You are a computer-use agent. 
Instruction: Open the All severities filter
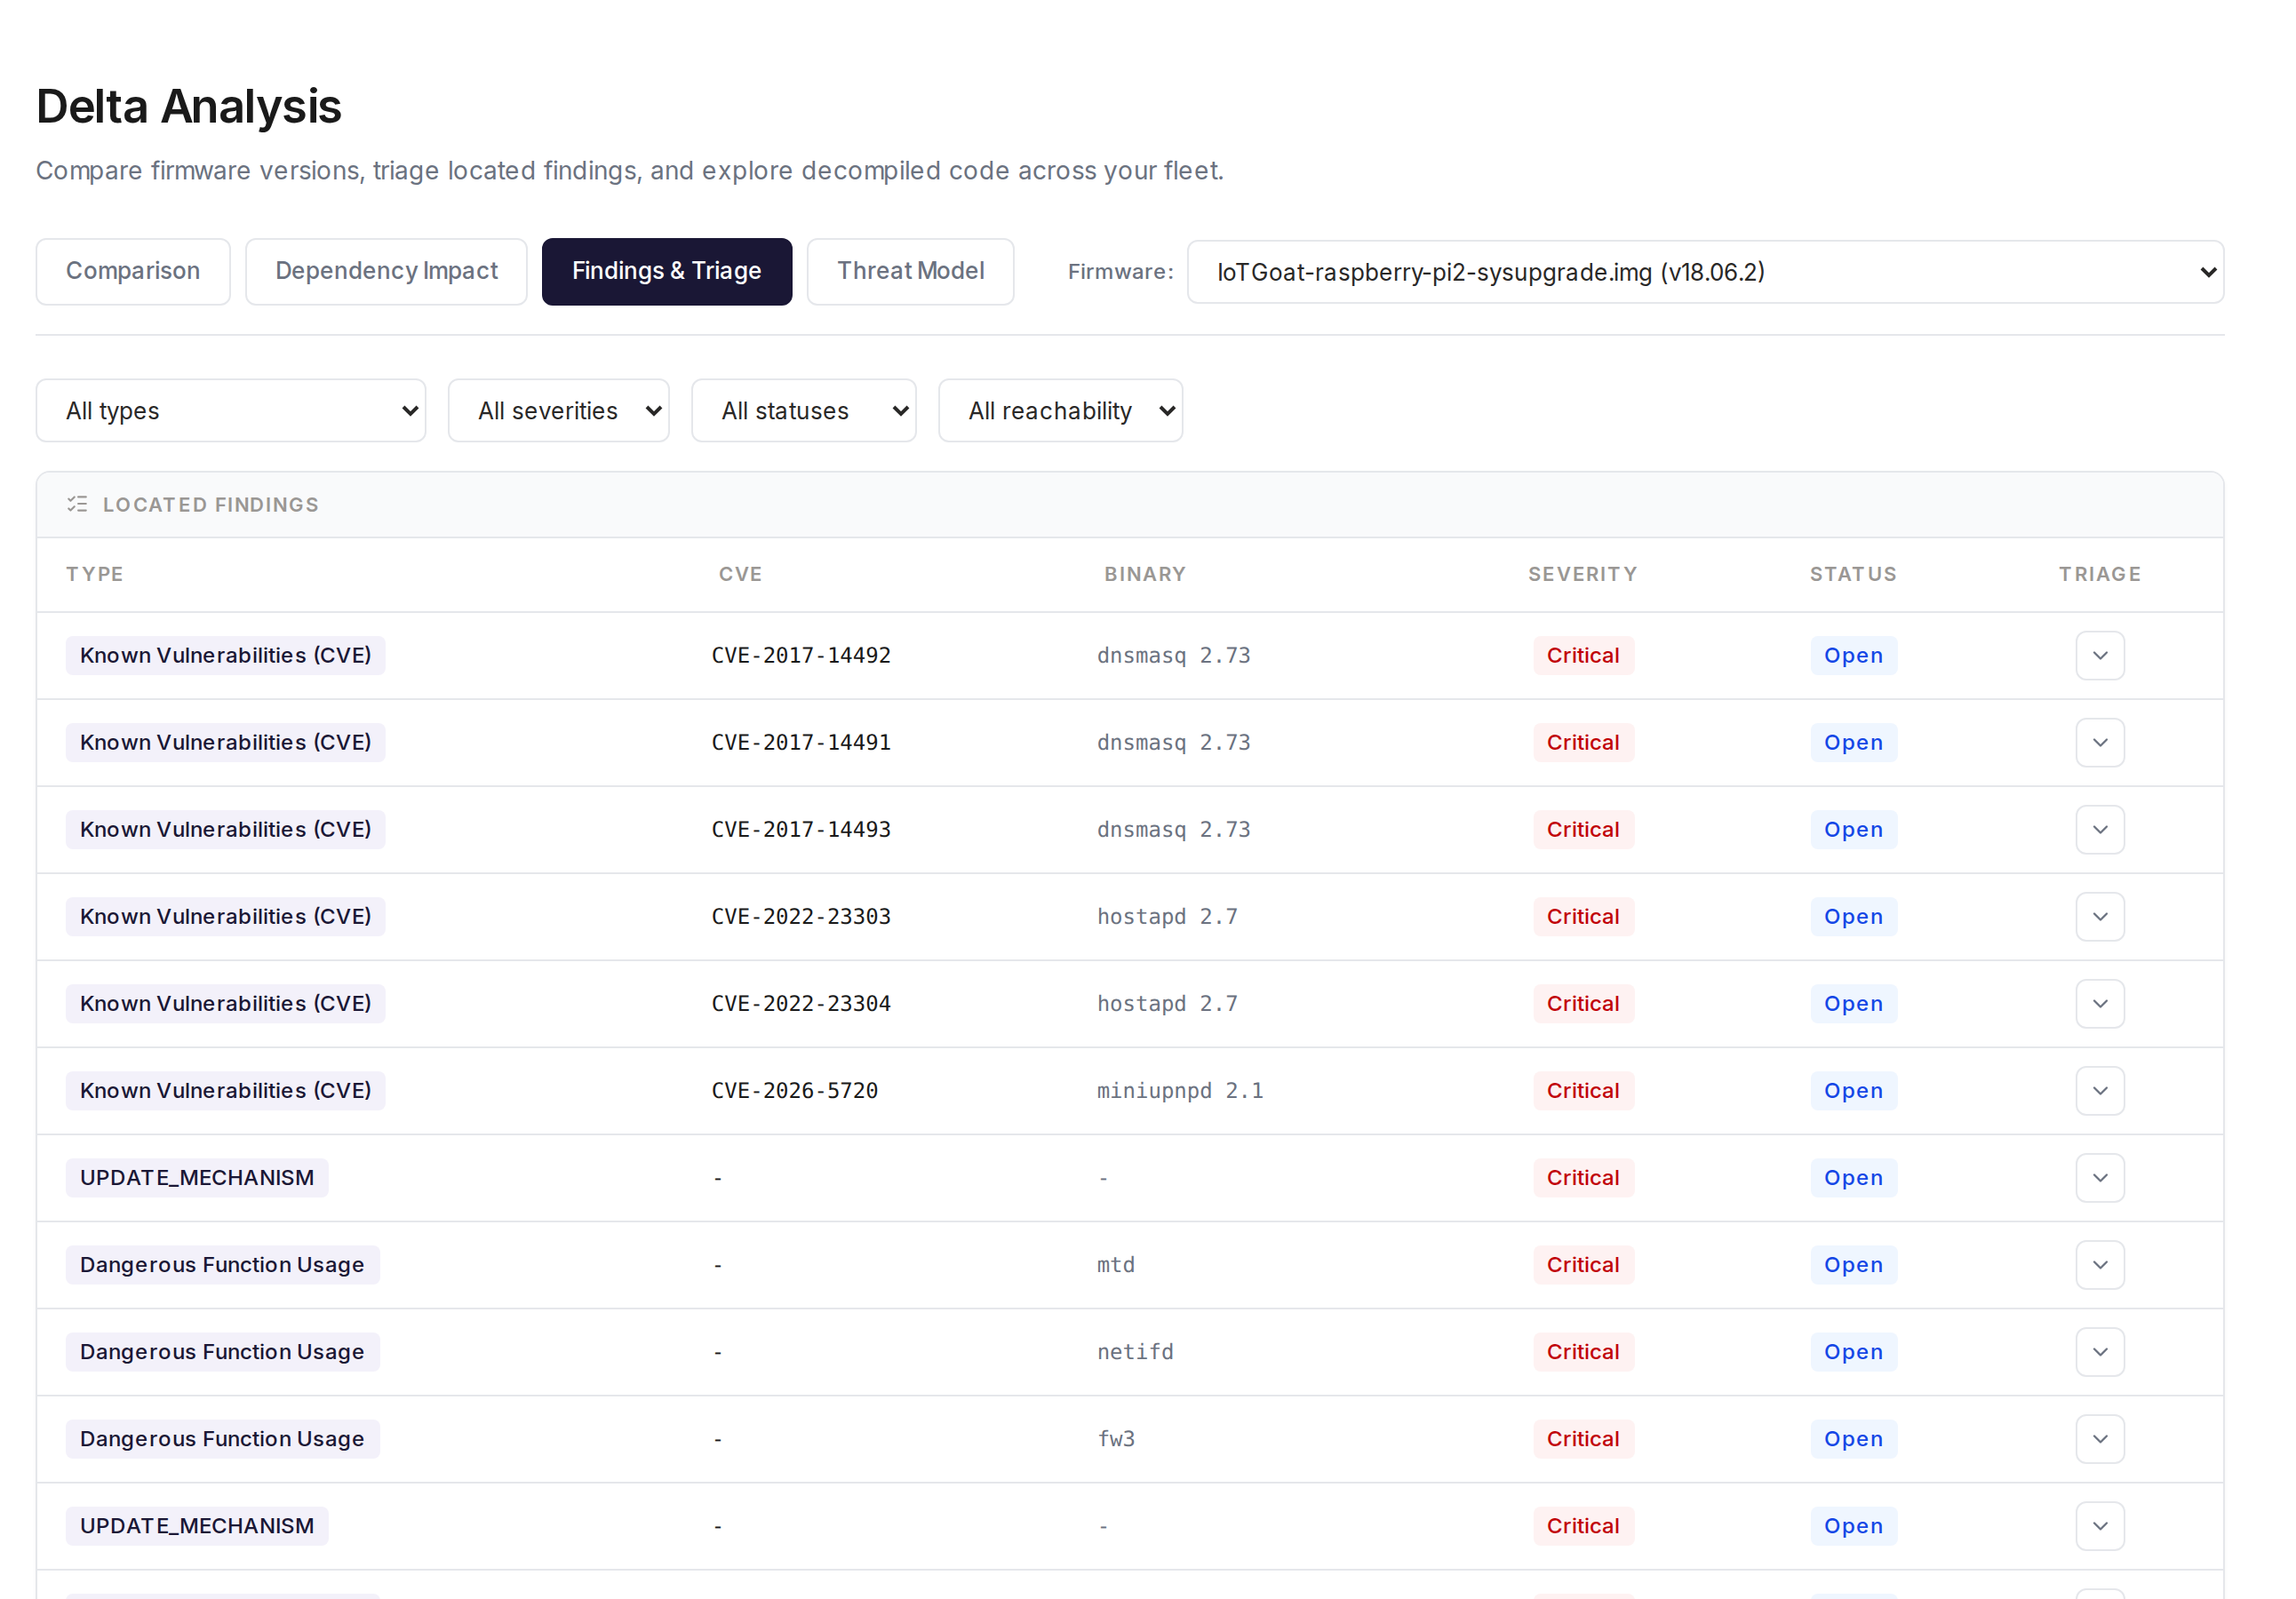(558, 411)
